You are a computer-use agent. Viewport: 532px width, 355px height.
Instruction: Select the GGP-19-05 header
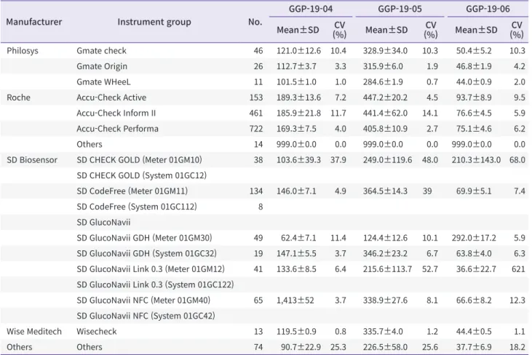(x=400, y=9)
